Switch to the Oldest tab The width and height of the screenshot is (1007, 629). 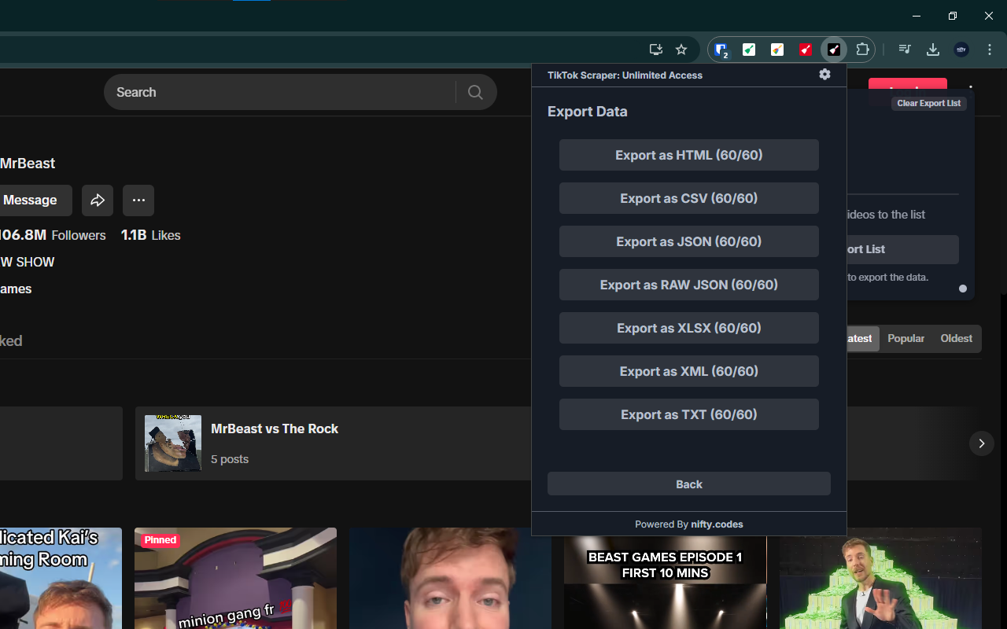click(x=956, y=338)
